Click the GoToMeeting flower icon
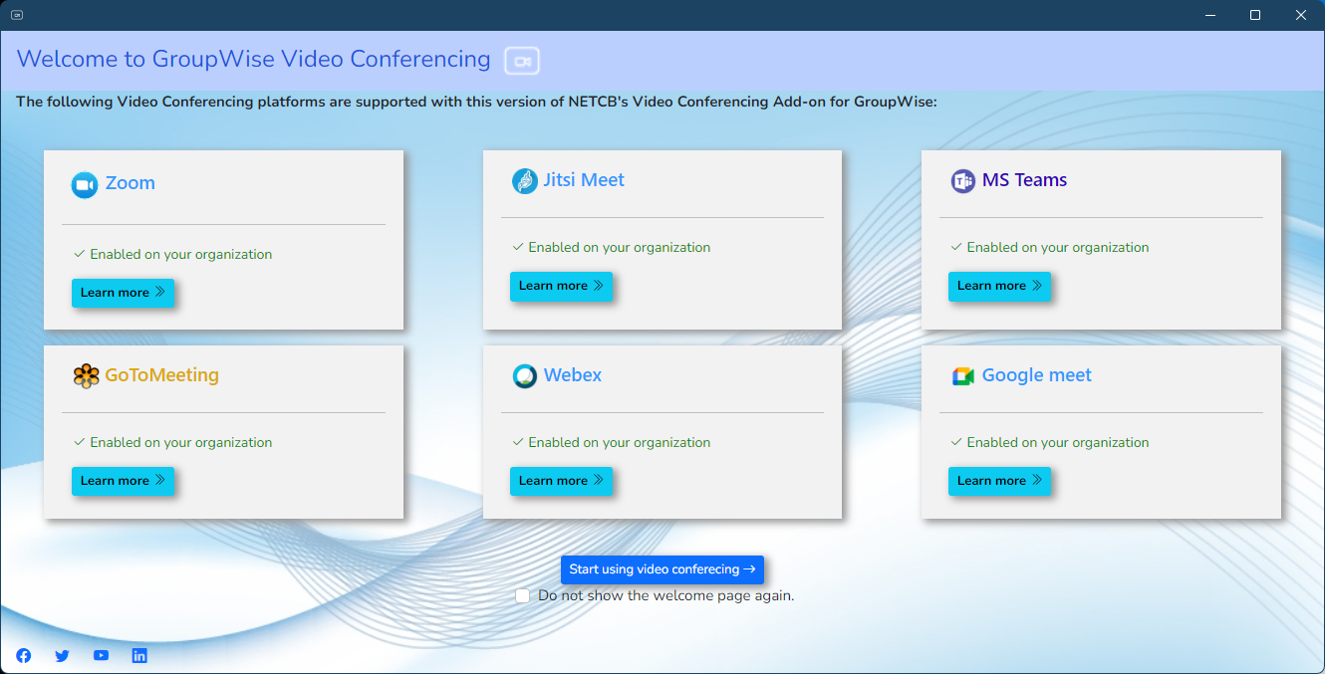1325x674 pixels. tap(87, 376)
